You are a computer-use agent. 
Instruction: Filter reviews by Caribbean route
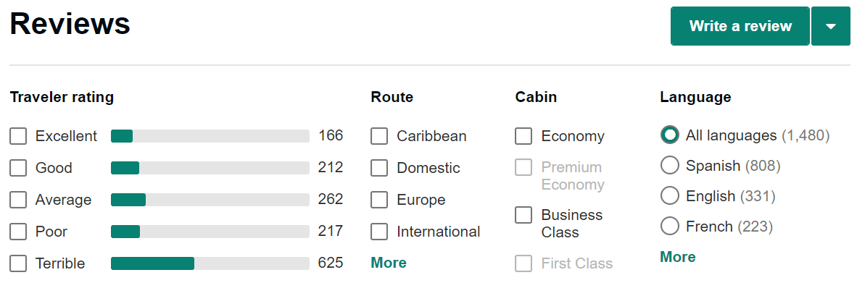(x=379, y=136)
